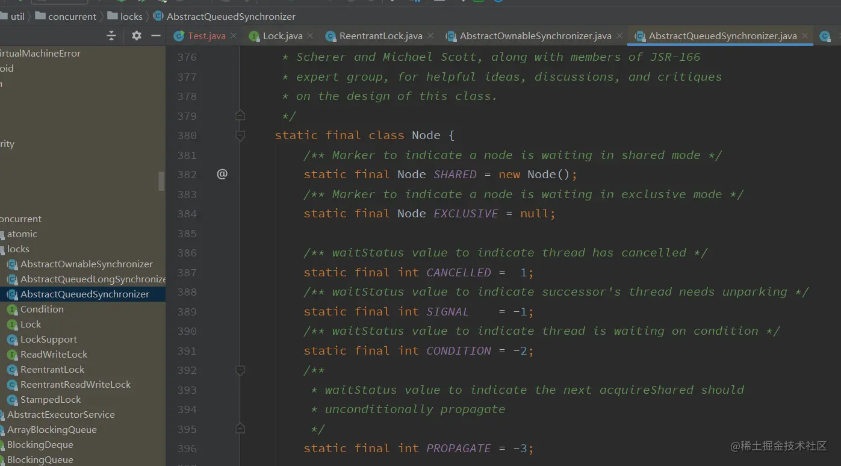The image size is (841, 466).
Task: Collapse the comment ending at line 395
Action: [x=240, y=429]
